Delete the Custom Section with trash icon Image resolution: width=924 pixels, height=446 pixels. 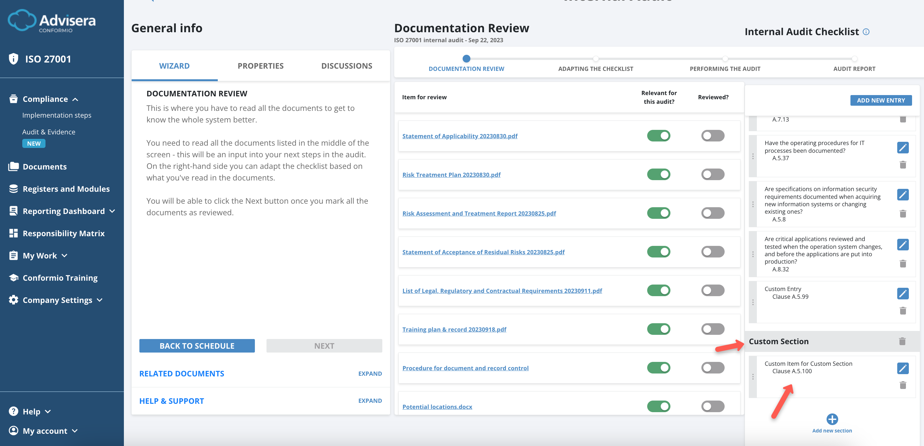902,341
